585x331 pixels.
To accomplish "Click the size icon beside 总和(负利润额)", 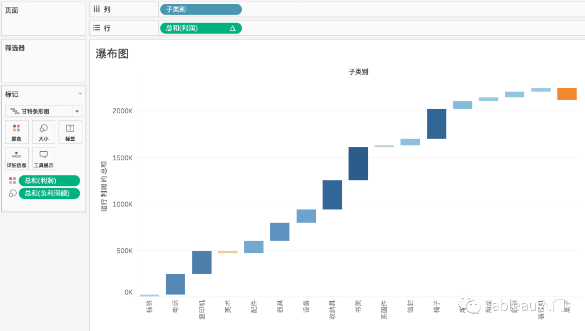I will [x=12, y=193].
